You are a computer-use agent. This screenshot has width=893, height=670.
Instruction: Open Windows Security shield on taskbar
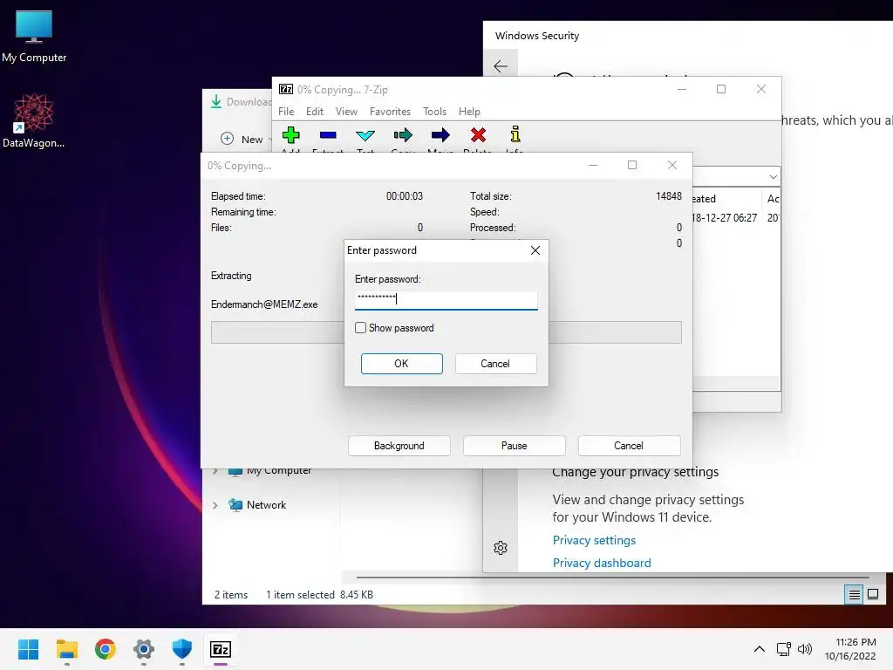point(182,649)
